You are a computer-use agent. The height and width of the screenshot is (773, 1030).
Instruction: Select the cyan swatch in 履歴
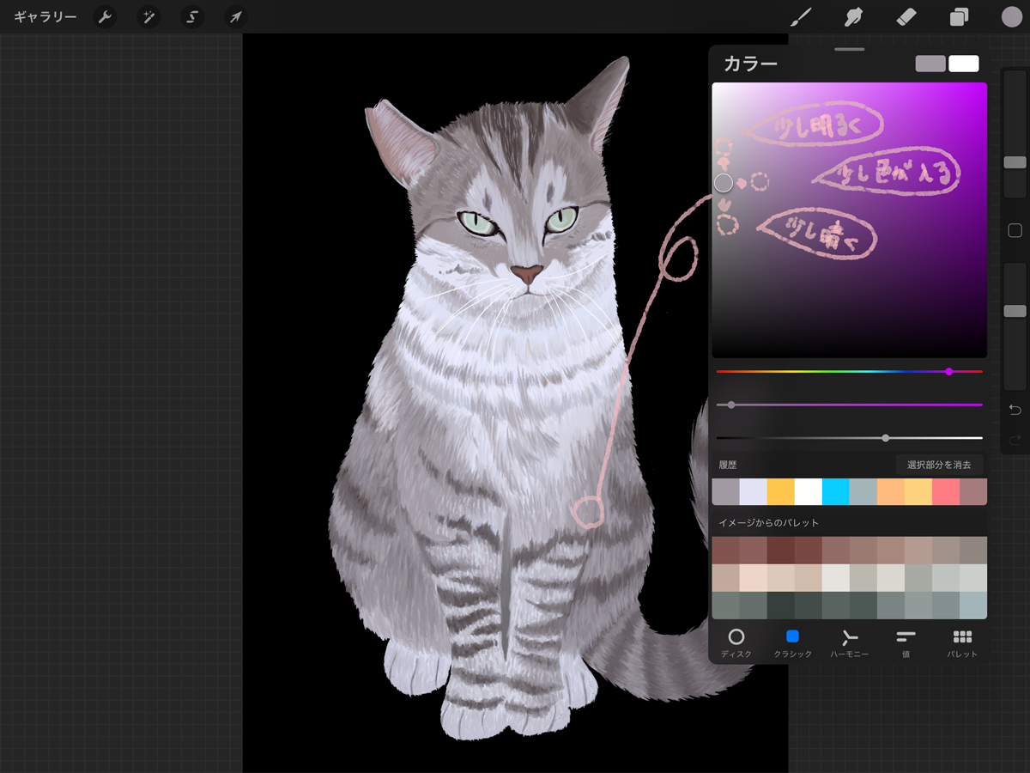(x=835, y=492)
